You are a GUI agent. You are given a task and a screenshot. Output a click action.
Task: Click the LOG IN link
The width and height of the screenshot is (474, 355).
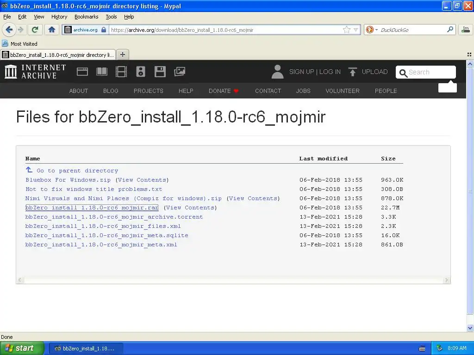click(x=330, y=72)
